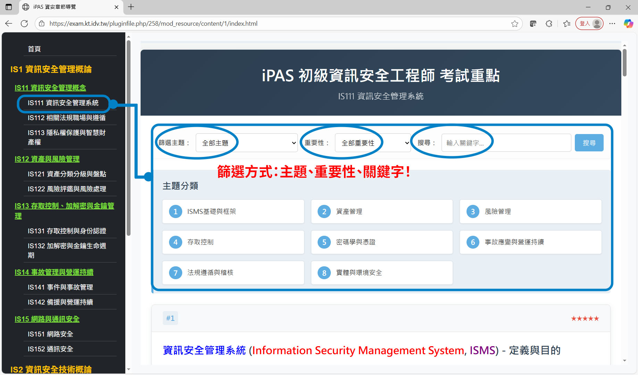This screenshot has height=375, width=638.
Task: Click the keyword search input field
Action: (506, 143)
